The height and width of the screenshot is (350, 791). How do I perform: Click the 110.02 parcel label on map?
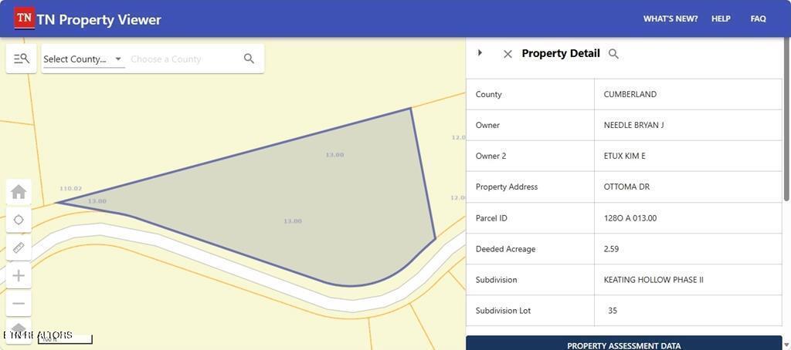70,188
